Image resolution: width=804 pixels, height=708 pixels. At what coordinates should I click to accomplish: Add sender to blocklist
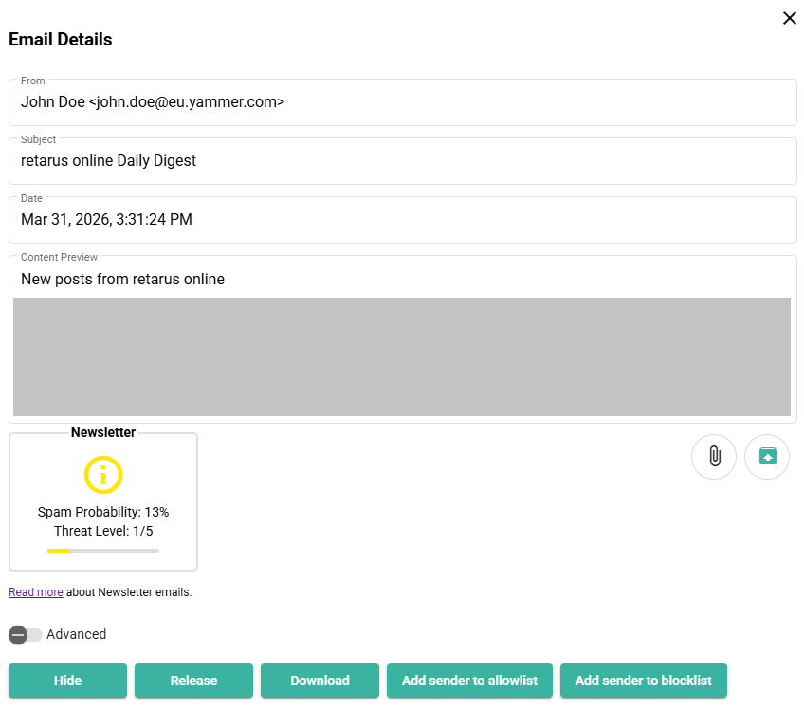643,681
